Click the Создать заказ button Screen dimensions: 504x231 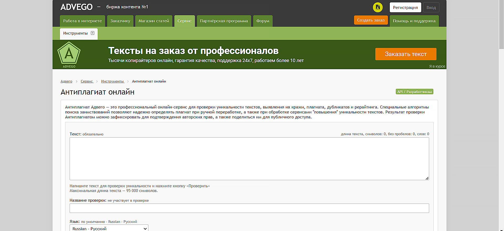(371, 20)
